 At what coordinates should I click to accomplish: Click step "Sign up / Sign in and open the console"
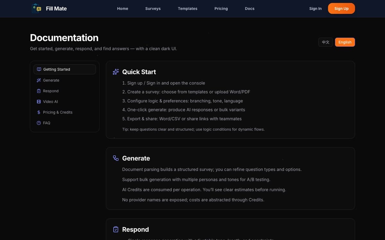pyautogui.click(x=164, y=83)
